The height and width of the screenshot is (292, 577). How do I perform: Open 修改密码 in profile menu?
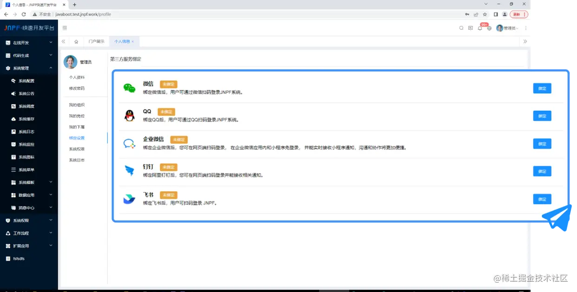77,88
